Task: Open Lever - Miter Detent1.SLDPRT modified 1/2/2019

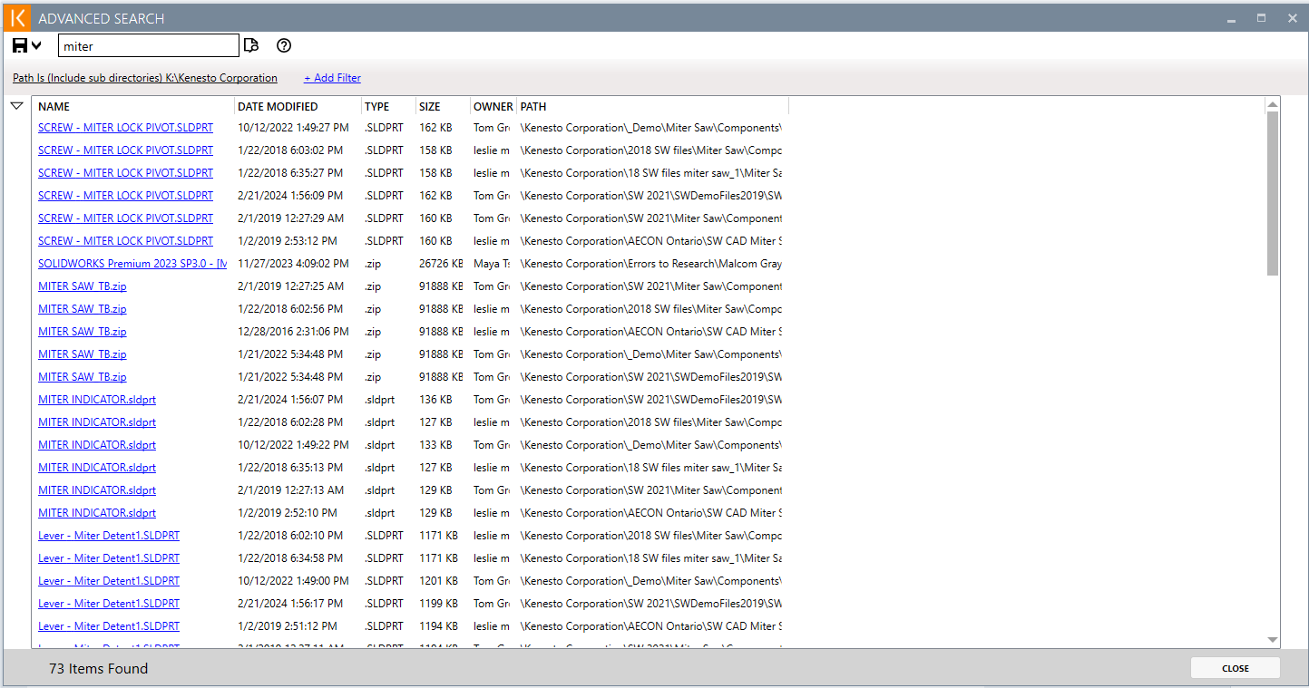Action: [x=109, y=626]
